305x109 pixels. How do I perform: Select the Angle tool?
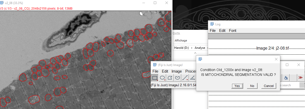(x=192, y=78)
